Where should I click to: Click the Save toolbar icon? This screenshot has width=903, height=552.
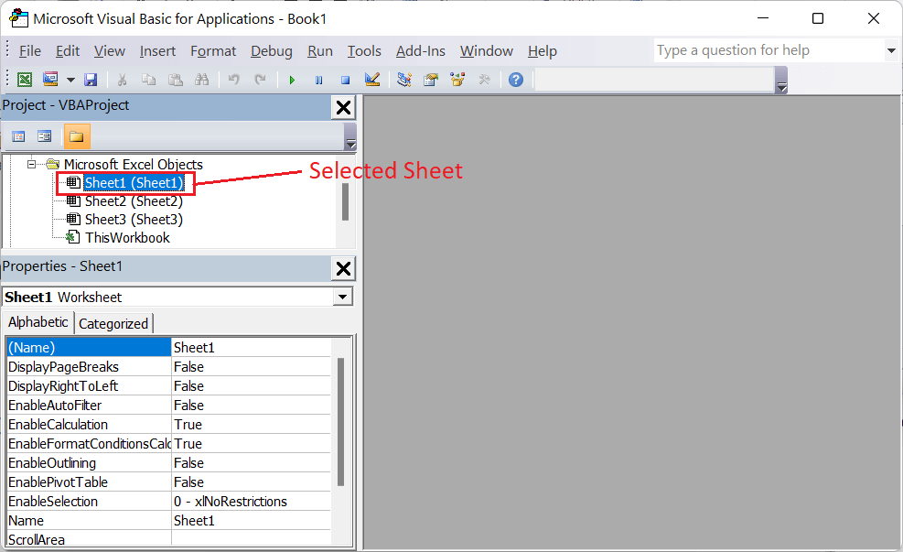coord(91,80)
